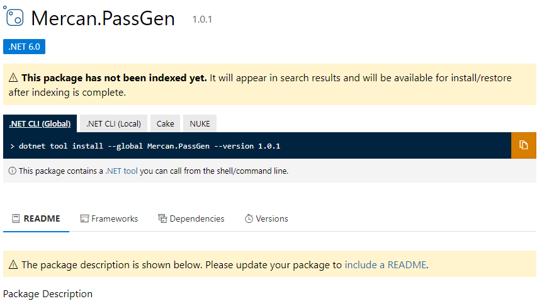The height and width of the screenshot is (306, 542).
Task: Open the NUKE install tab
Action: 200,123
